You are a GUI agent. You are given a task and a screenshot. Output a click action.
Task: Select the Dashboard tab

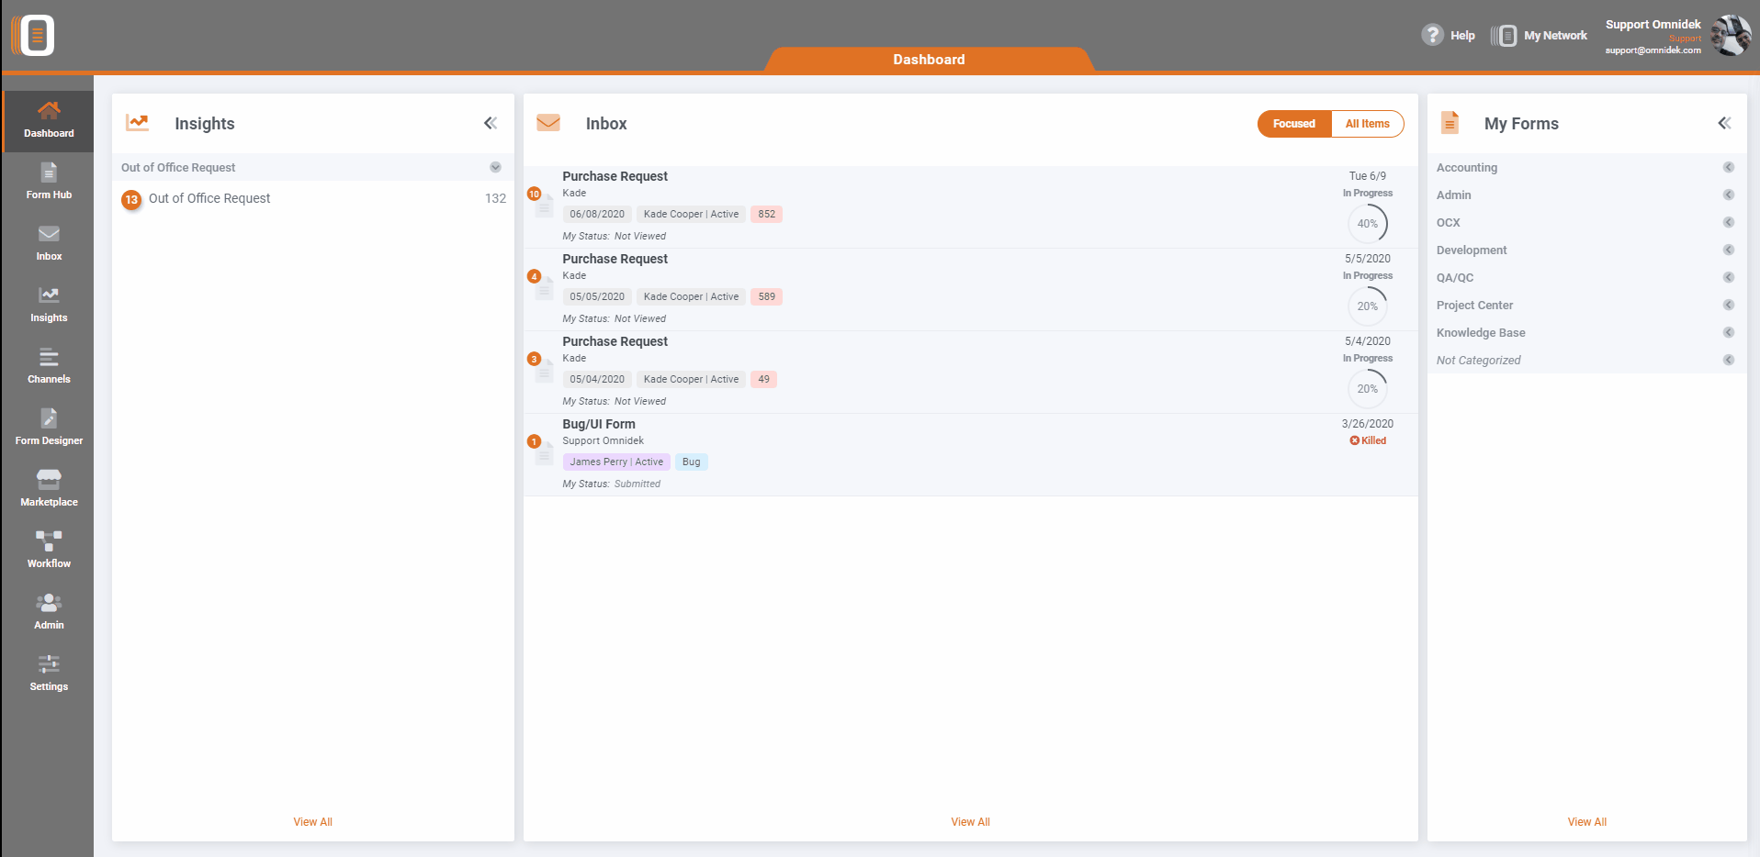click(929, 59)
